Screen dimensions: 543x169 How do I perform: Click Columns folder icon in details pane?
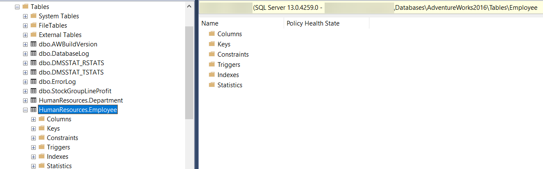coord(212,34)
